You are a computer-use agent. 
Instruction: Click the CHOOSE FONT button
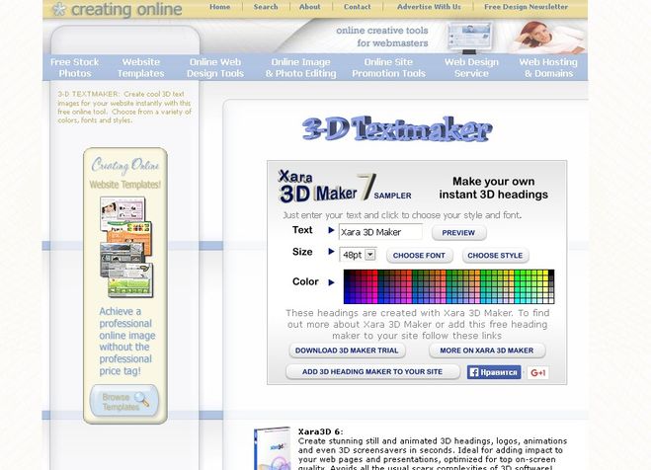coord(419,256)
